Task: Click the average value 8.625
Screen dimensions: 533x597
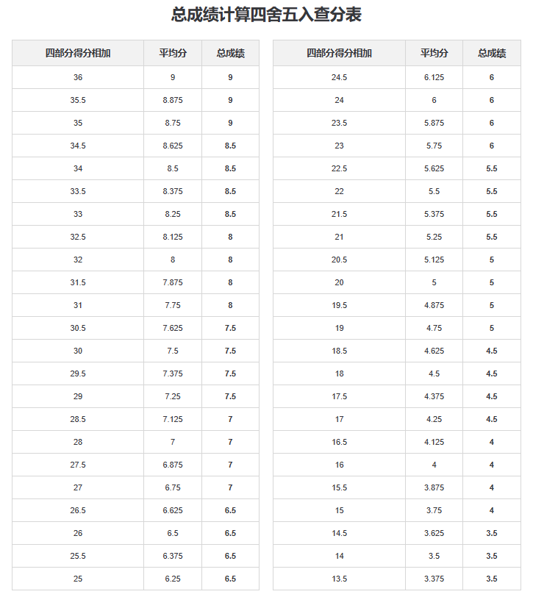Action: (x=173, y=146)
